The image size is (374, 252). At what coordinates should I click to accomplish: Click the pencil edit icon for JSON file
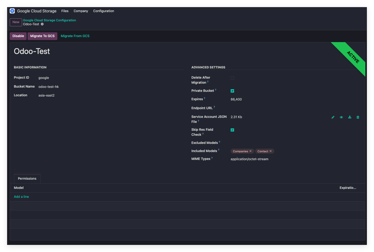point(333,117)
